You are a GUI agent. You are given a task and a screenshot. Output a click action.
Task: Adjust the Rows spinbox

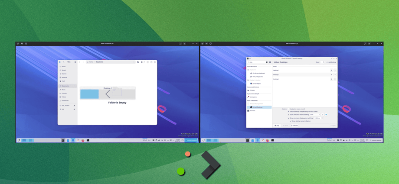[322, 62]
